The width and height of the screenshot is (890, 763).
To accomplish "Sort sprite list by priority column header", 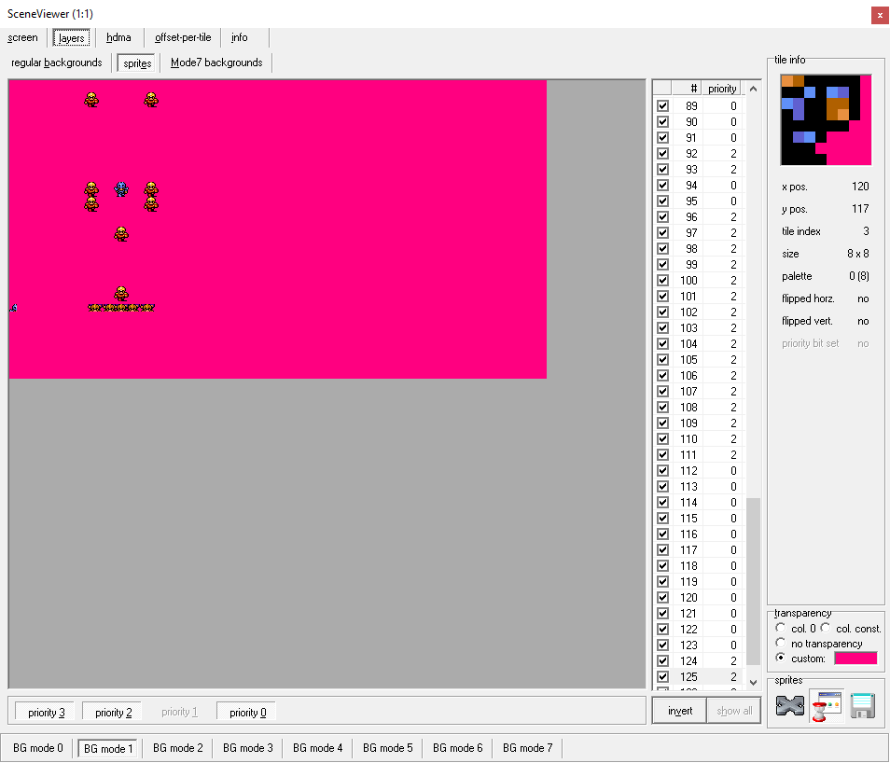I will pyautogui.click(x=722, y=89).
